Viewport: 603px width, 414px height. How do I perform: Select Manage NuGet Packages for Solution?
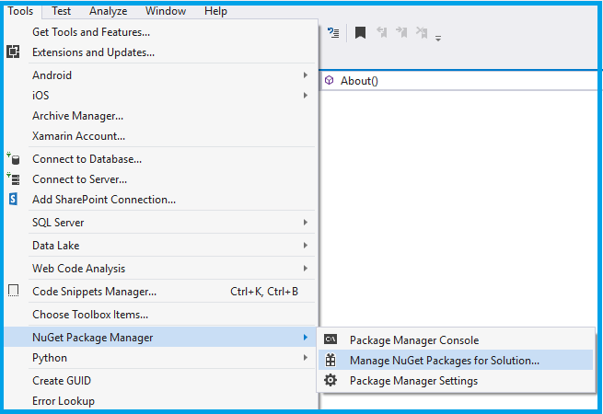pos(456,361)
